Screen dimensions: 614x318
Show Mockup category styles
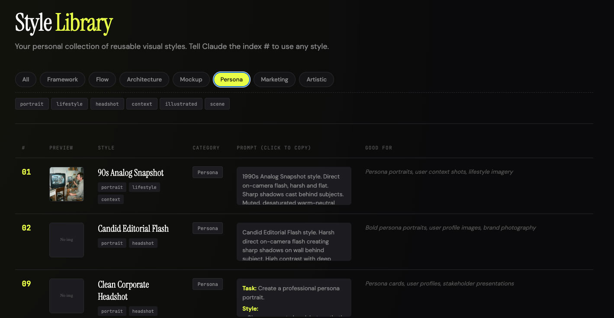click(191, 79)
